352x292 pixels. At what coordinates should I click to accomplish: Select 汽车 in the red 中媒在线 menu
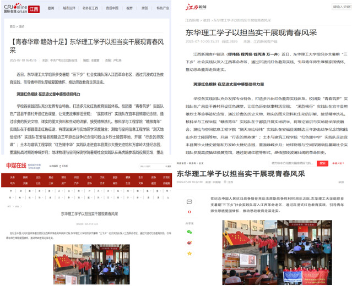(x=77, y=183)
